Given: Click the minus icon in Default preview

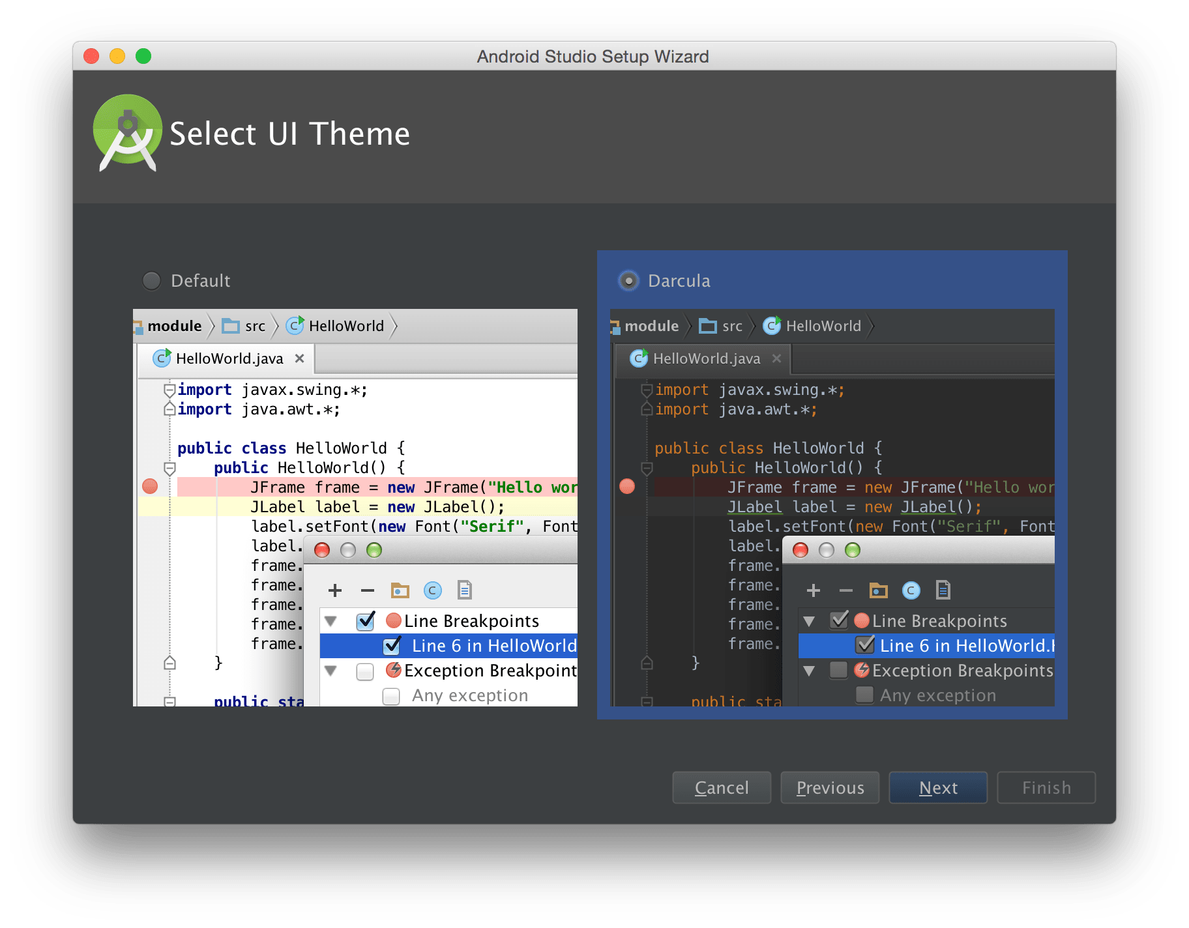Looking at the screenshot, I should [x=368, y=590].
